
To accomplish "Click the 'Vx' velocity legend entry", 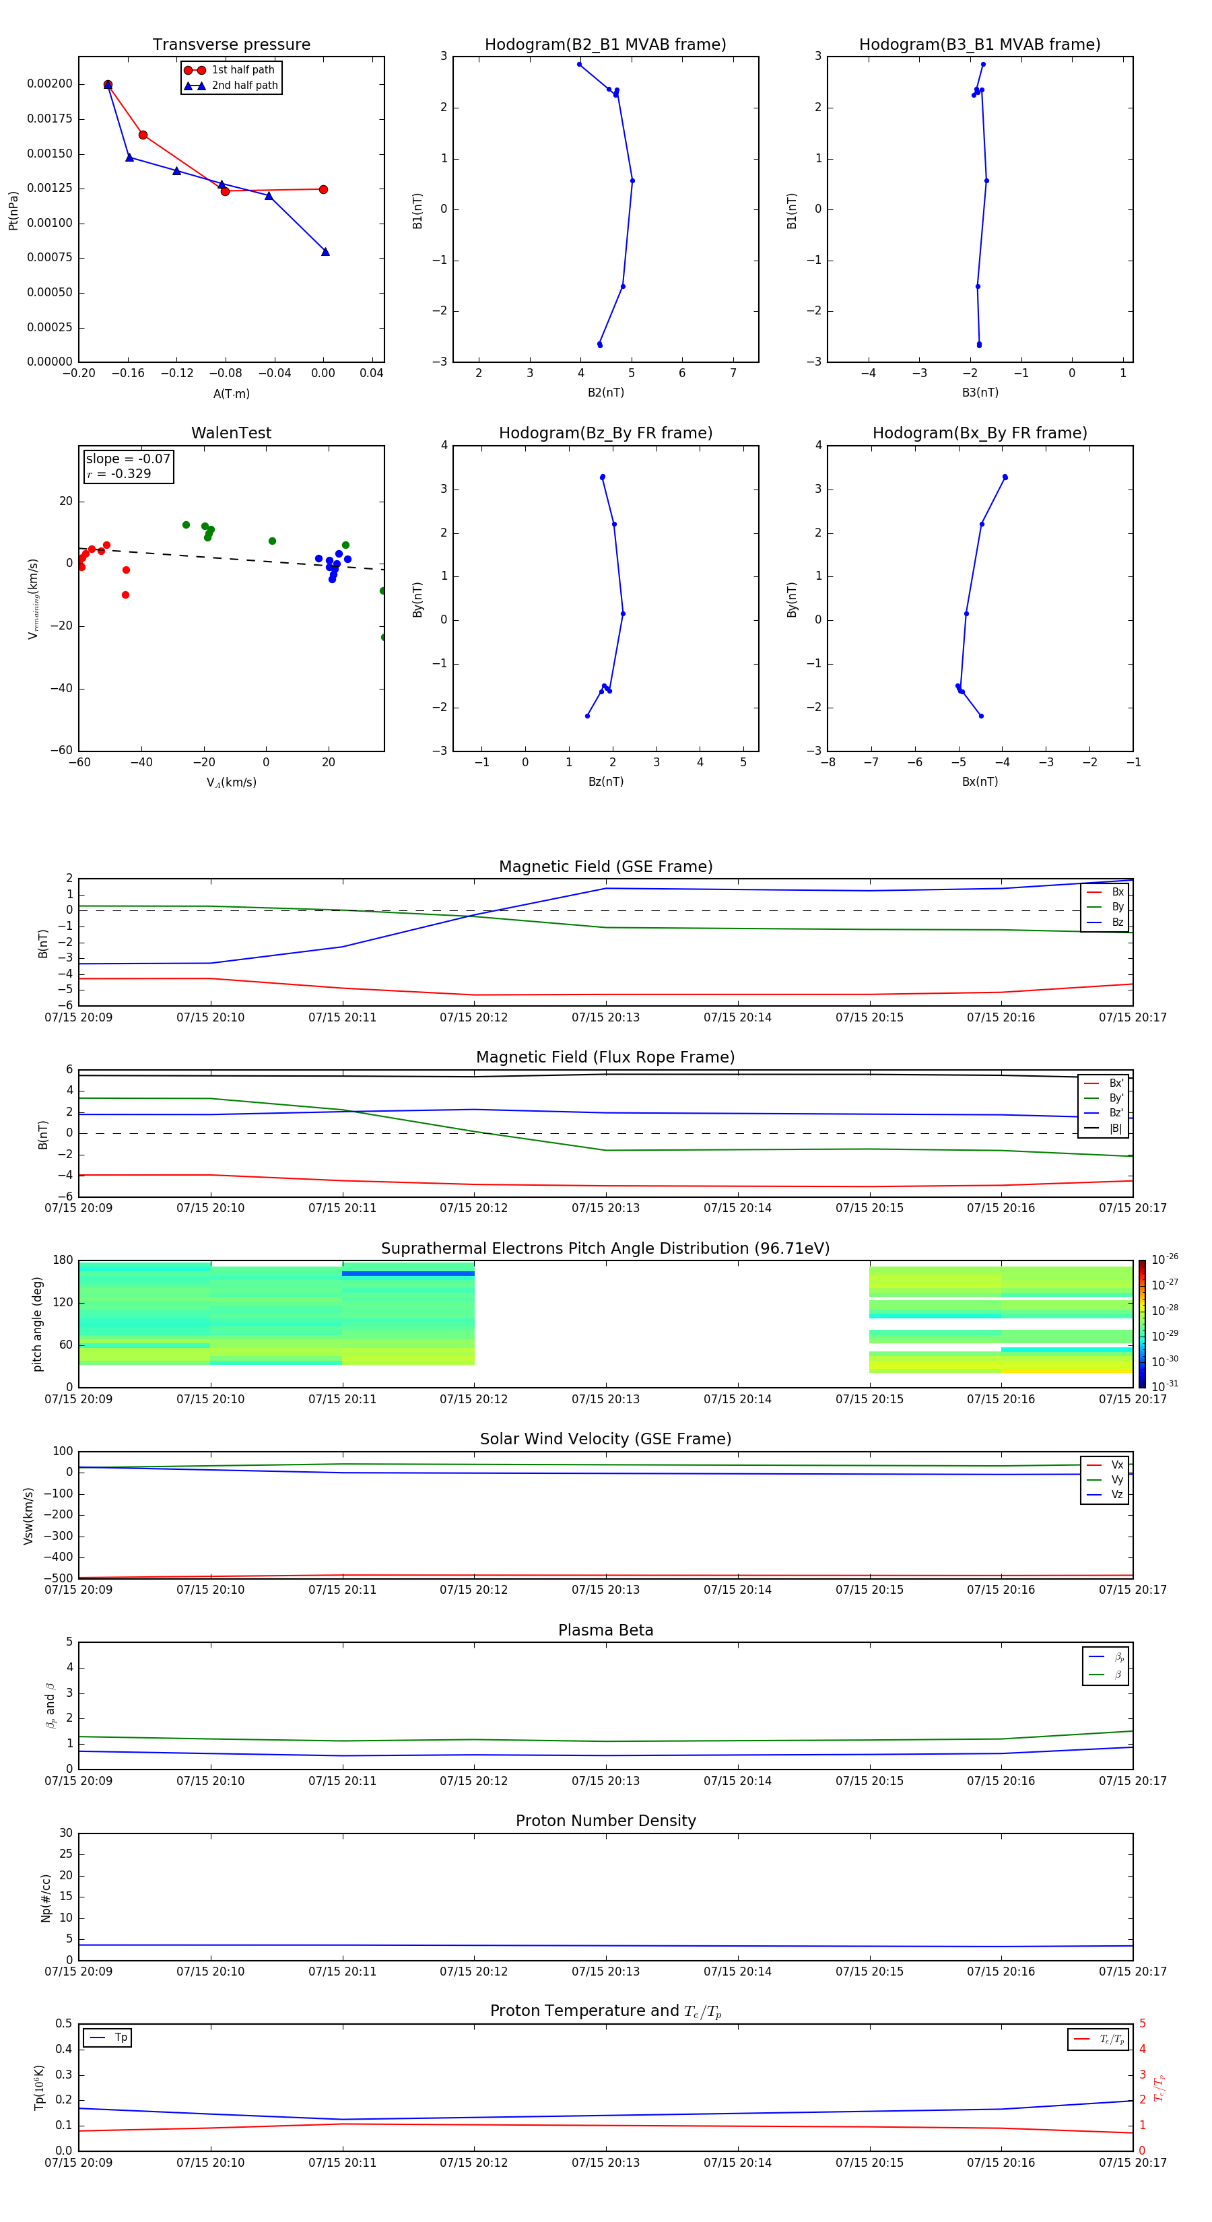I will pyautogui.click(x=1105, y=1464).
